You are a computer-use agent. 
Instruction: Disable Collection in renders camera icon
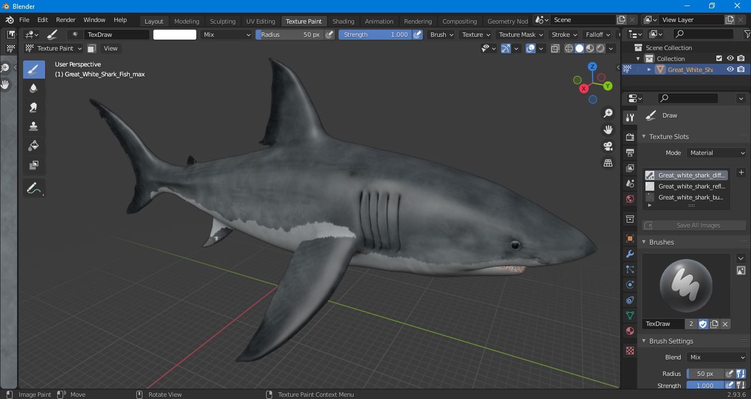(741, 58)
